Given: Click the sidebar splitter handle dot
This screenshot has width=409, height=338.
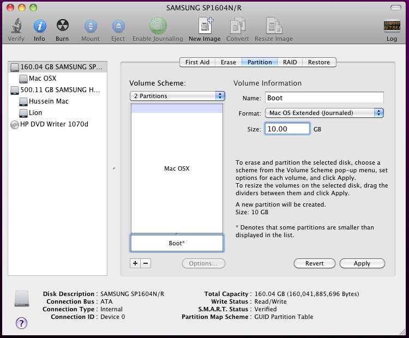Looking at the screenshot, I should [x=114, y=168].
